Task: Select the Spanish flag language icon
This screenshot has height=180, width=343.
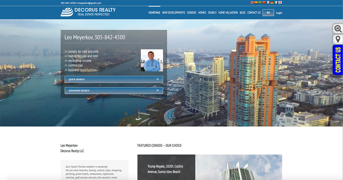Action: point(256,2)
